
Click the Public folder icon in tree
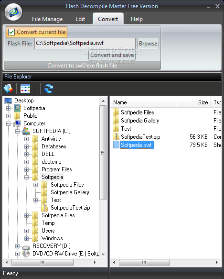click(17, 116)
